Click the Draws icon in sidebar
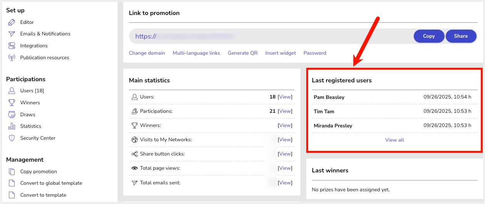 [x=12, y=115]
